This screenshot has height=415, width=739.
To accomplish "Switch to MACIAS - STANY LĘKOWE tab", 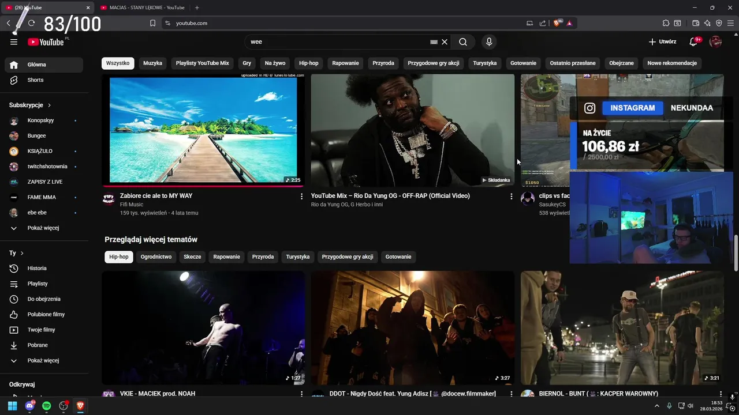I will [x=144, y=7].
